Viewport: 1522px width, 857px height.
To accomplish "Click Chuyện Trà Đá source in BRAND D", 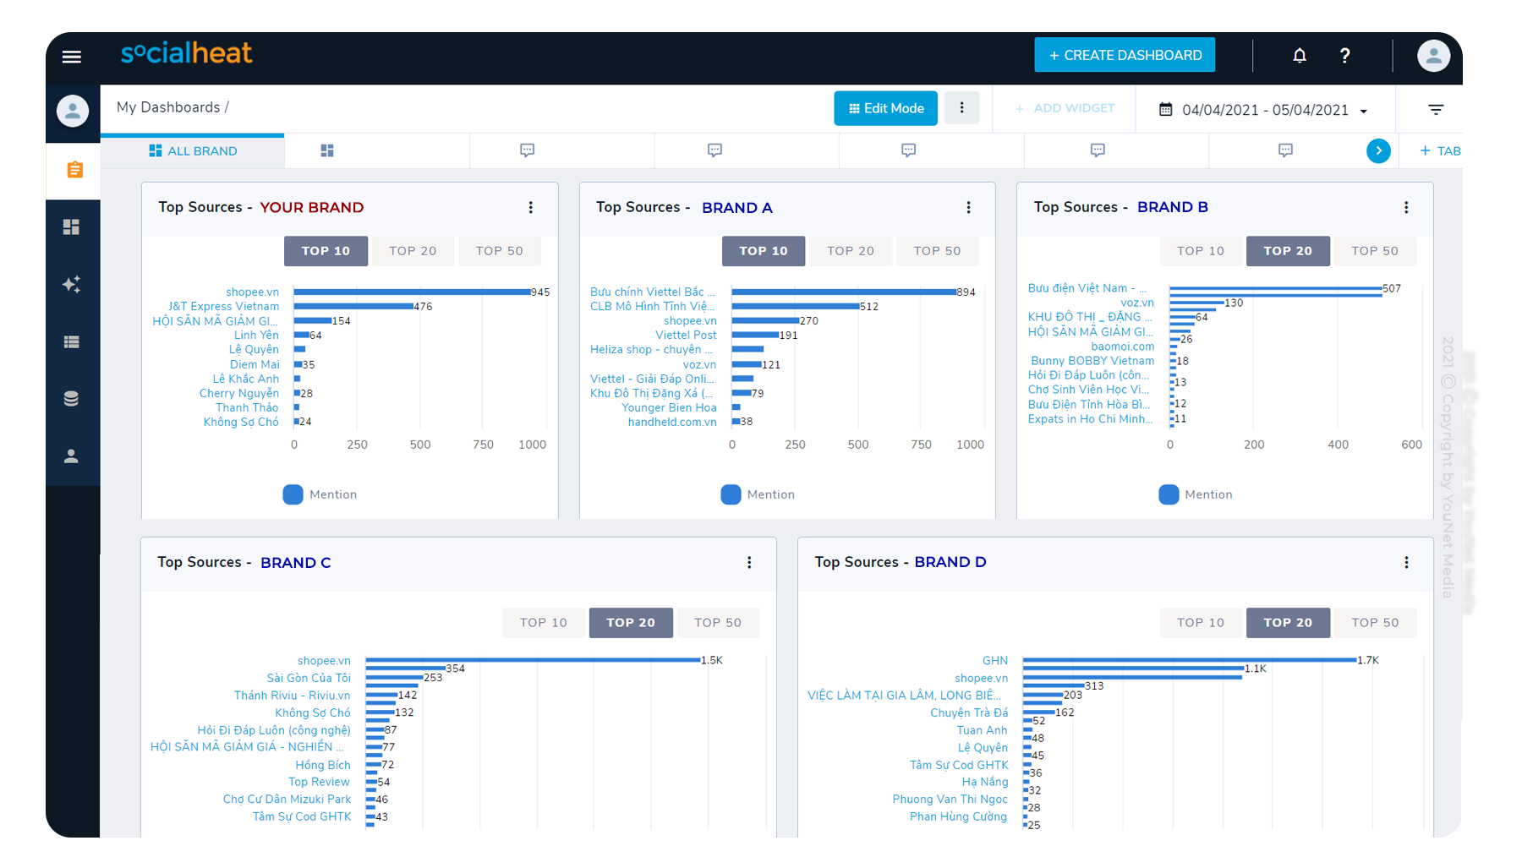I will click(969, 713).
